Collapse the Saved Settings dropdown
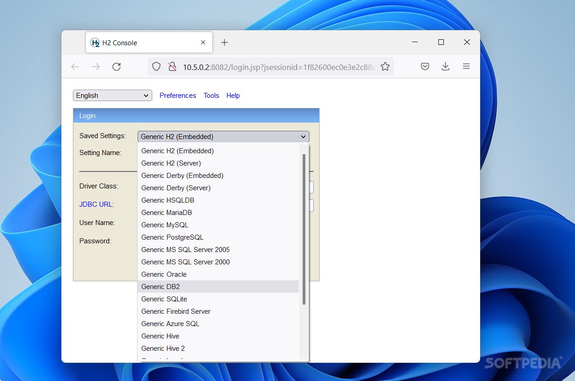 point(223,136)
